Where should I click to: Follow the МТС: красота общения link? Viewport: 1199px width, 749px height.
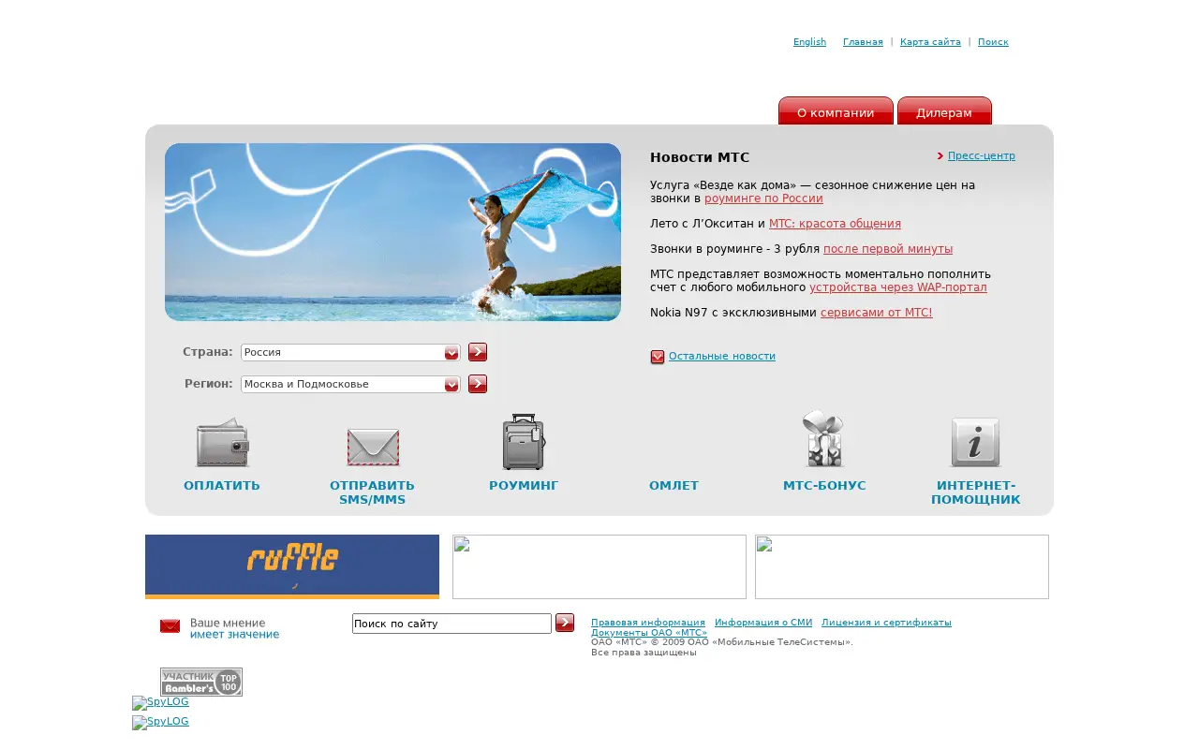point(835,224)
